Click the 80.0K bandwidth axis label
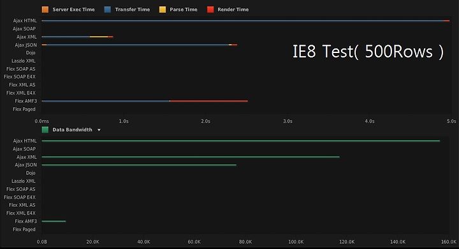 pos(245,242)
